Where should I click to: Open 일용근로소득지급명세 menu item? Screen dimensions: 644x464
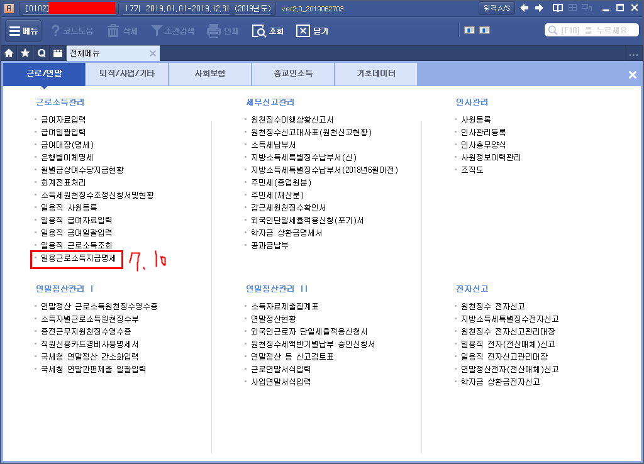coord(79,258)
